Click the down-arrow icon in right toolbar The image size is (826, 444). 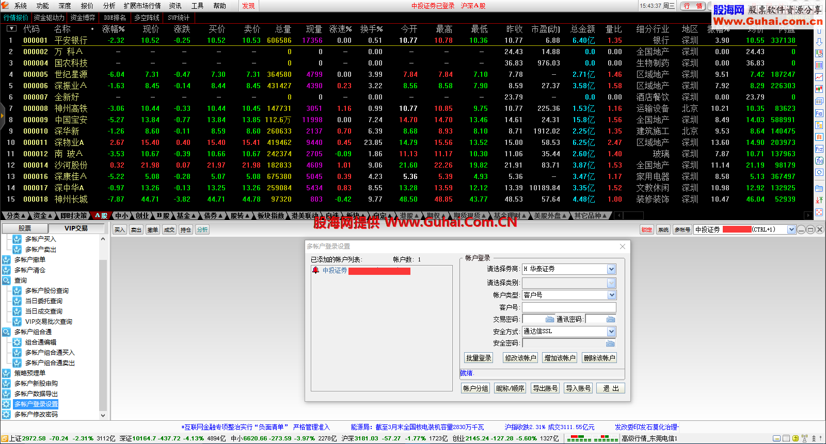tap(819, 42)
